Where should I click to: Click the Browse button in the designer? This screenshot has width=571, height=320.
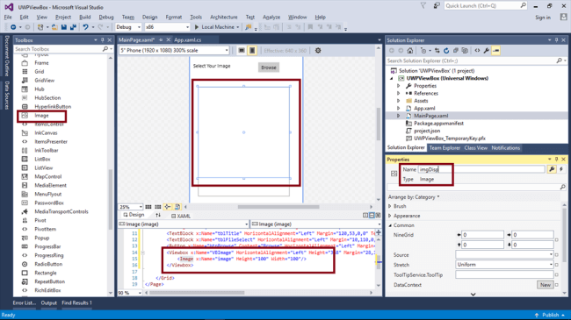pyautogui.click(x=269, y=68)
